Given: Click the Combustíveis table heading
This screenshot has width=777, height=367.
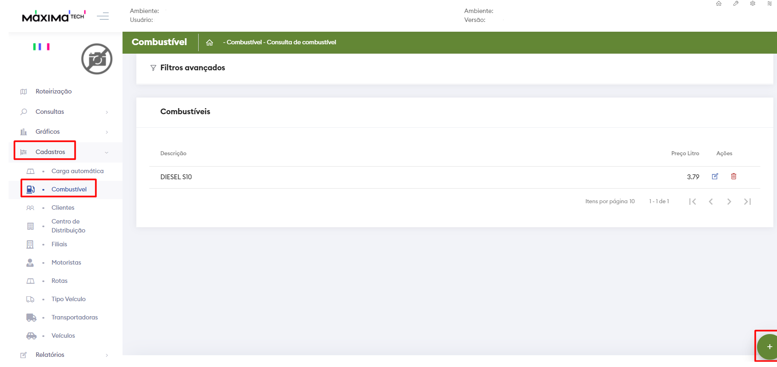Looking at the screenshot, I should (185, 111).
